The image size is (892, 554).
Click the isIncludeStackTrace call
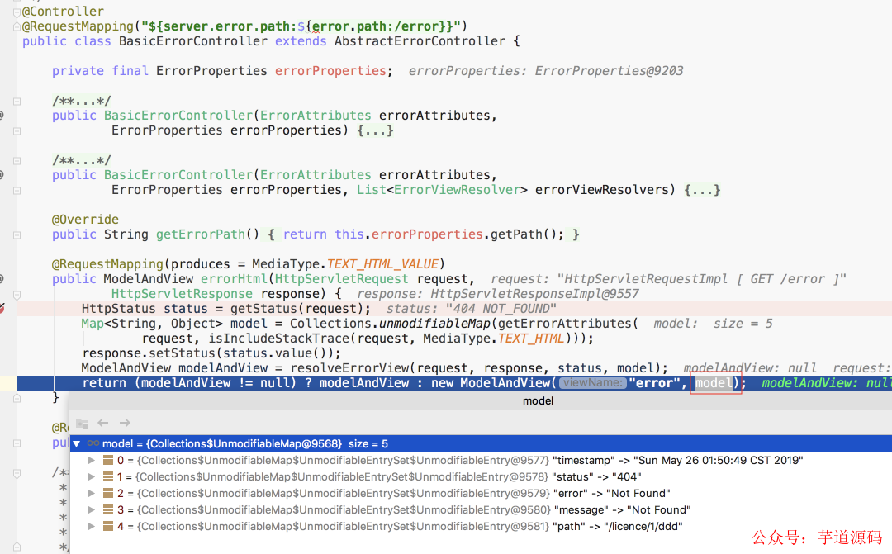click(x=278, y=339)
